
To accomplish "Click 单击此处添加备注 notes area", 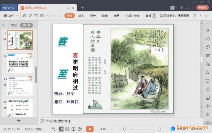I will pos(58,121).
